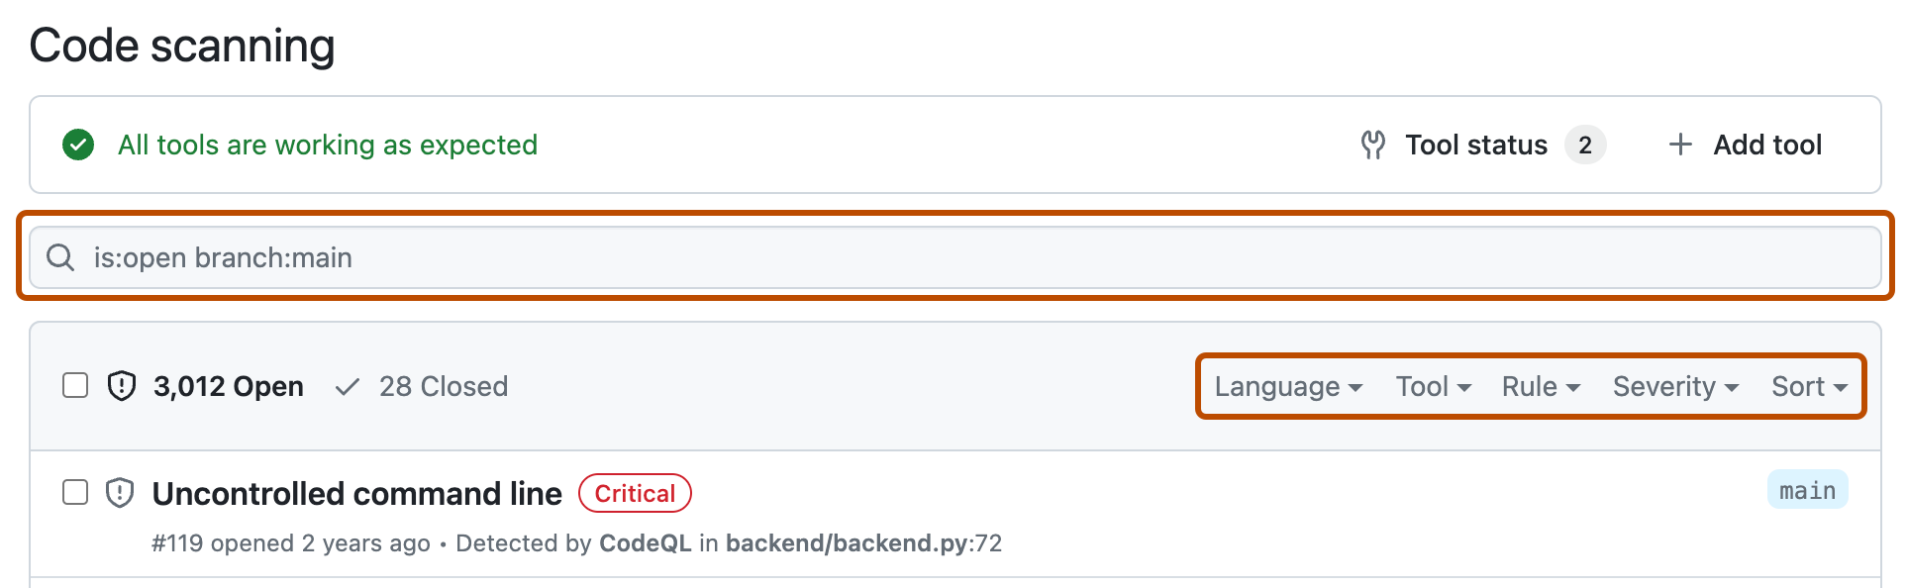Check the select-all alerts checkbox
The width and height of the screenshot is (1907, 588).
[x=75, y=386]
